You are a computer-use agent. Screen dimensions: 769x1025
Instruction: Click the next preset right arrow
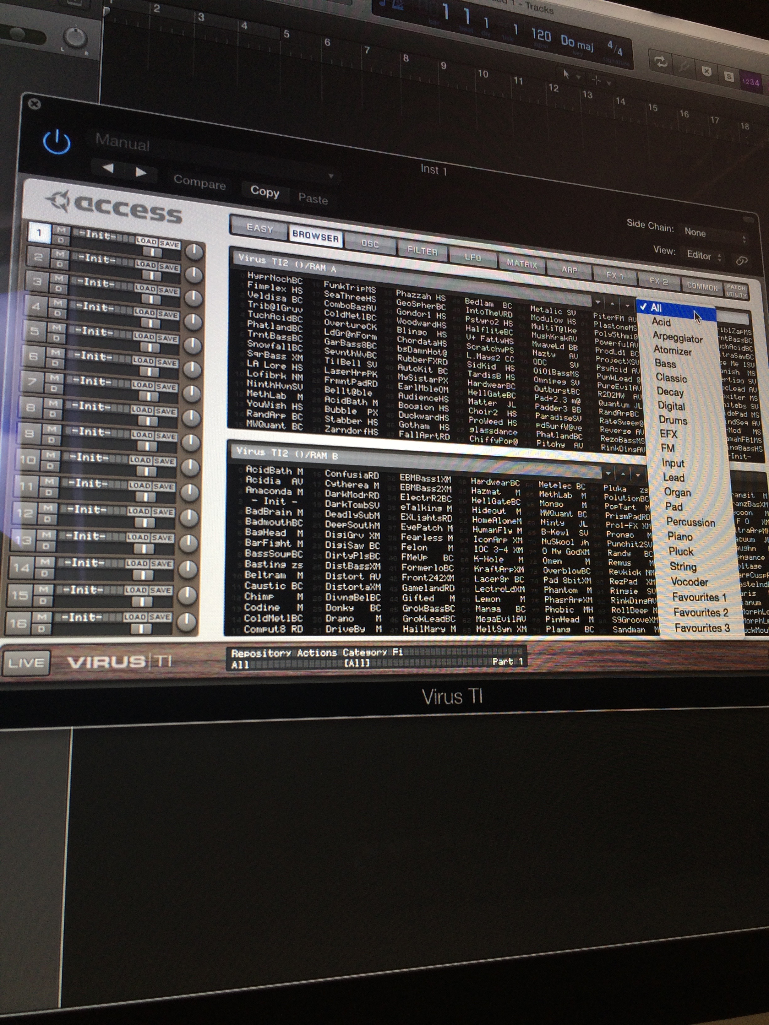click(x=141, y=172)
